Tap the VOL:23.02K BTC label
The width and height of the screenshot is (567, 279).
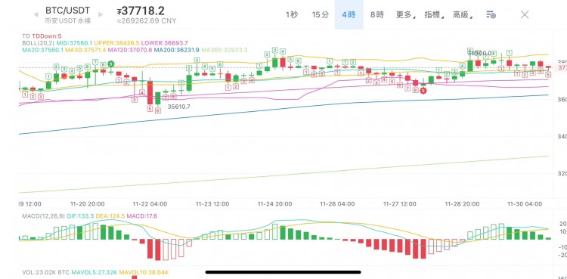[46, 272]
